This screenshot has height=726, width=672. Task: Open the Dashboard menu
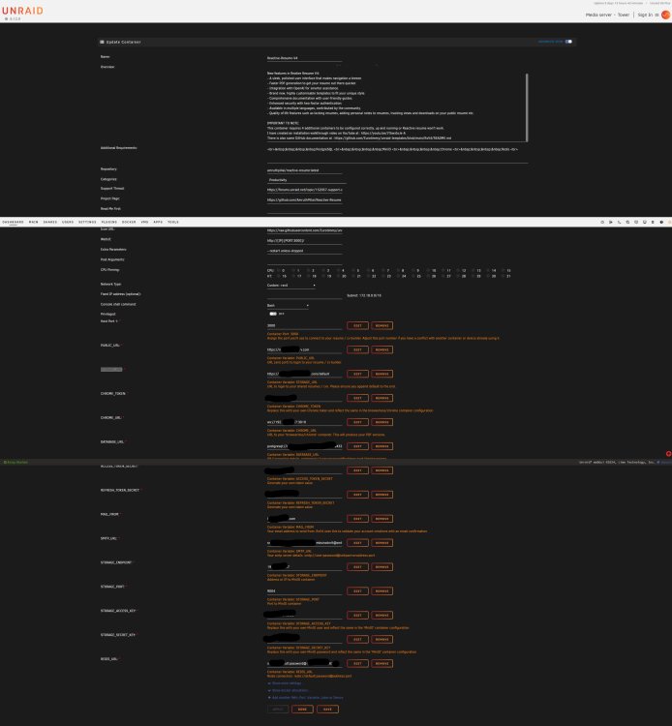pos(13,223)
